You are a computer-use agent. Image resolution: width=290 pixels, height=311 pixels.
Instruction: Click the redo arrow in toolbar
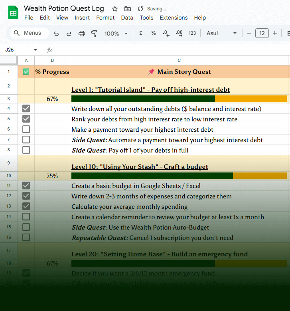[x=69, y=34]
